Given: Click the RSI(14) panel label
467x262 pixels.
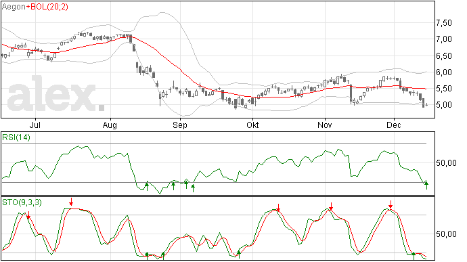Looking at the screenshot, I should pyautogui.click(x=16, y=137).
